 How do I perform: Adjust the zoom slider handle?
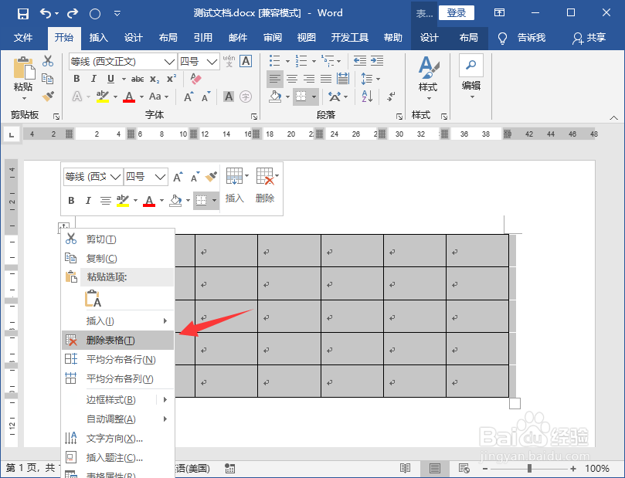pyautogui.click(x=530, y=469)
